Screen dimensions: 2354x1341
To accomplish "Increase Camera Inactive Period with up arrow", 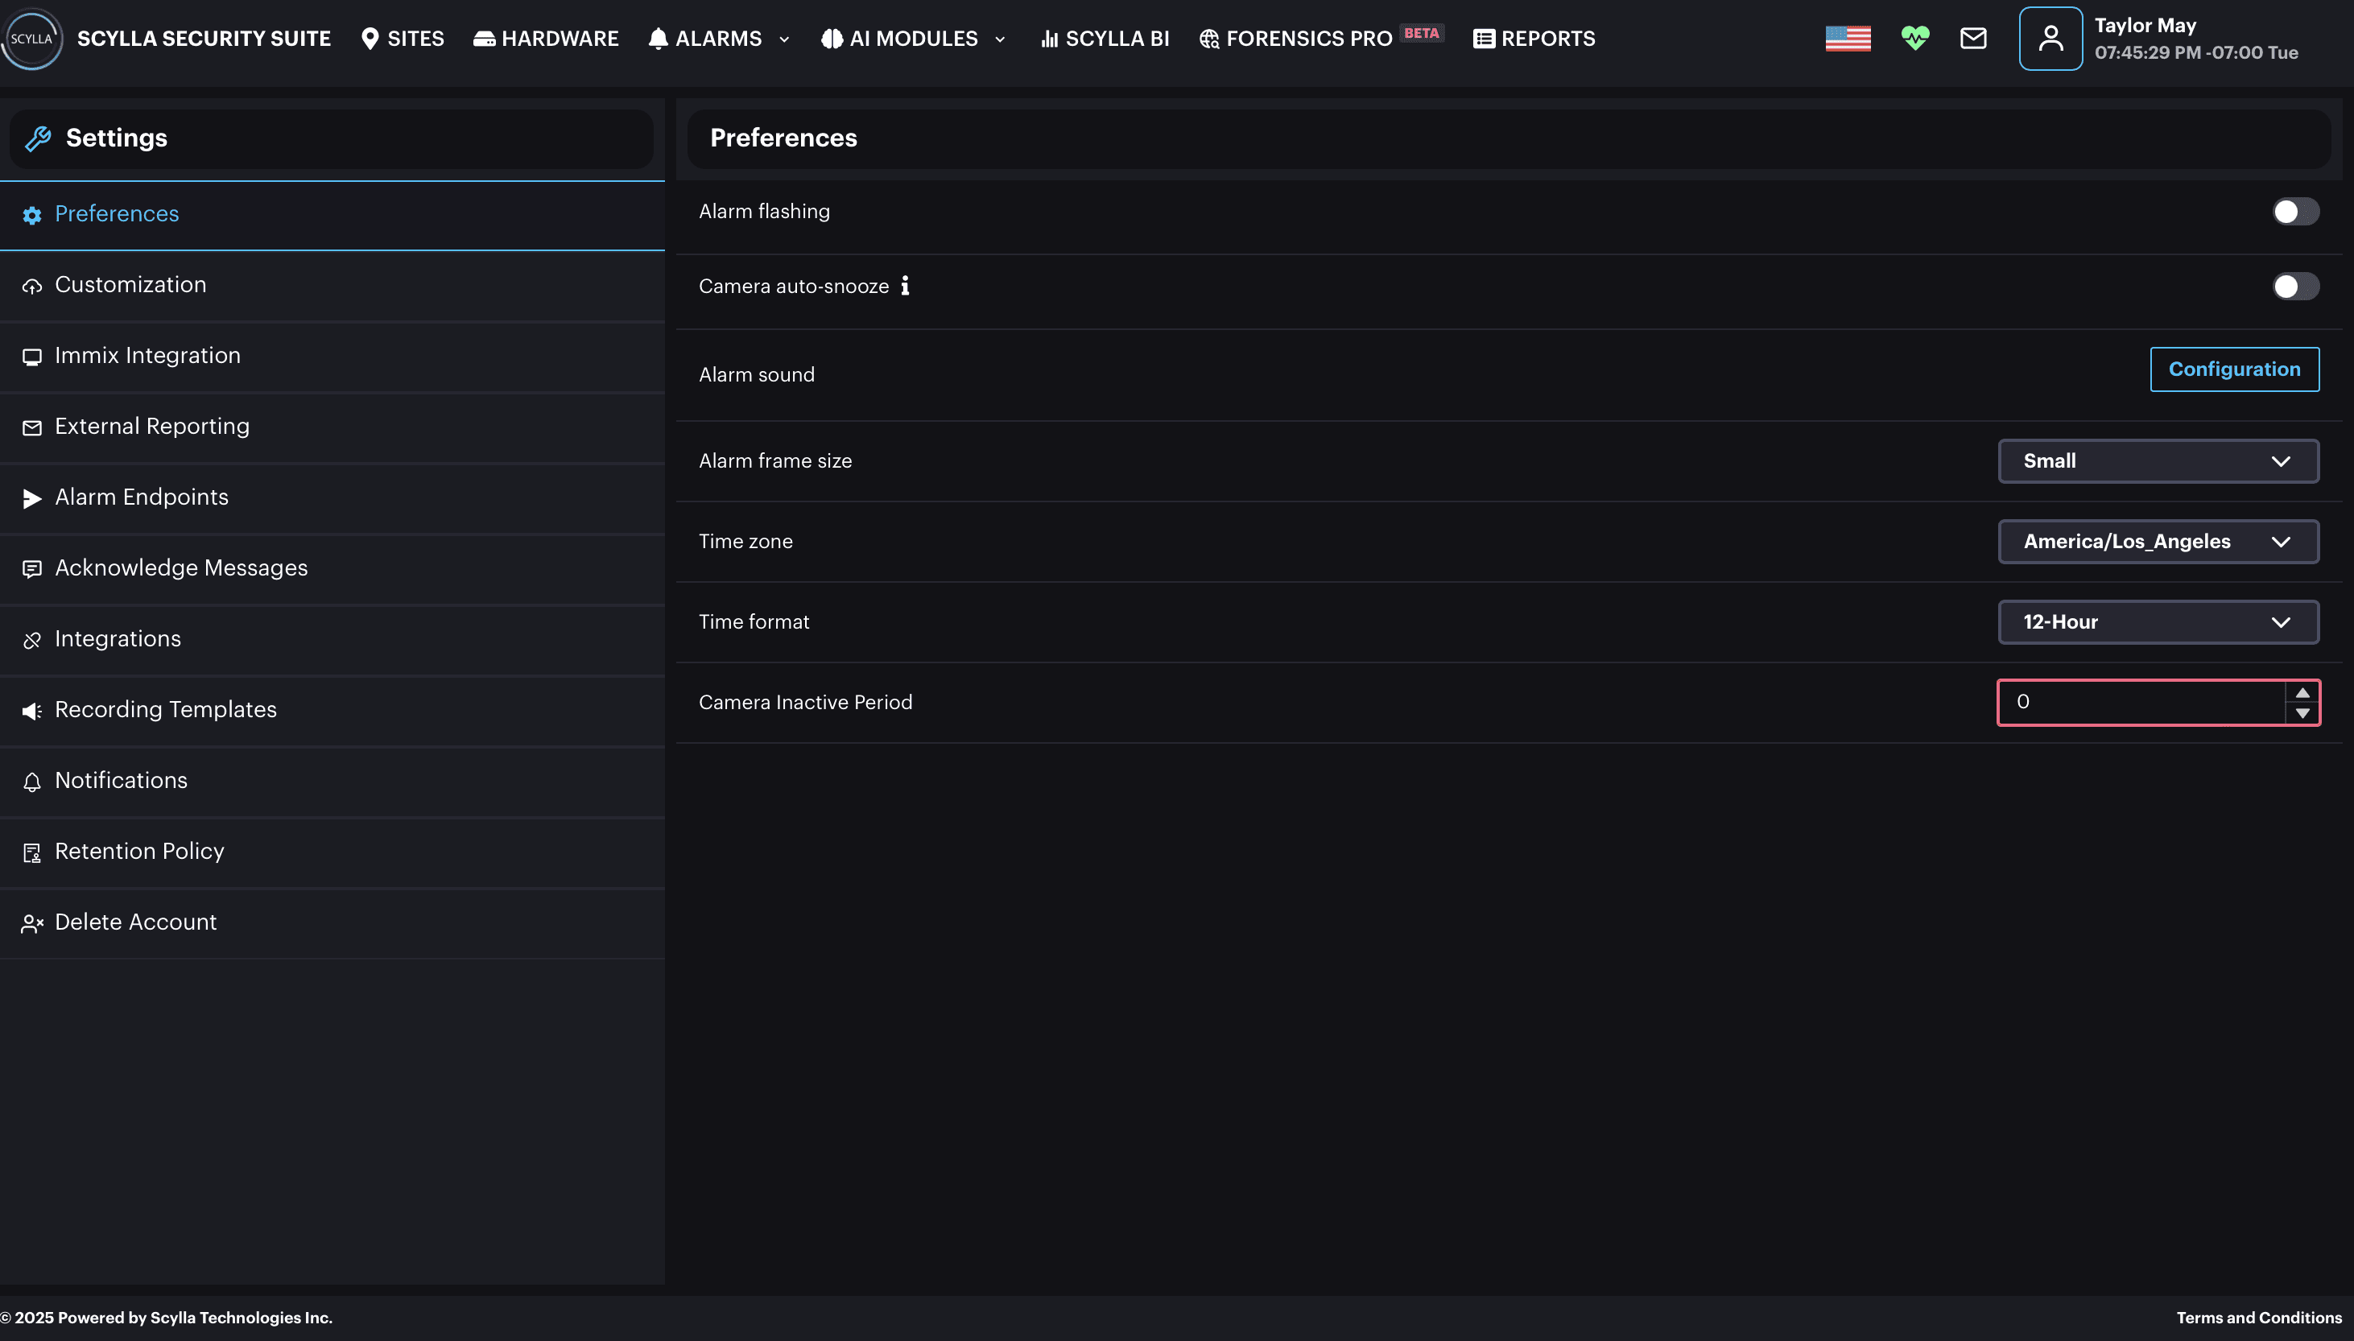I will (2302, 692).
